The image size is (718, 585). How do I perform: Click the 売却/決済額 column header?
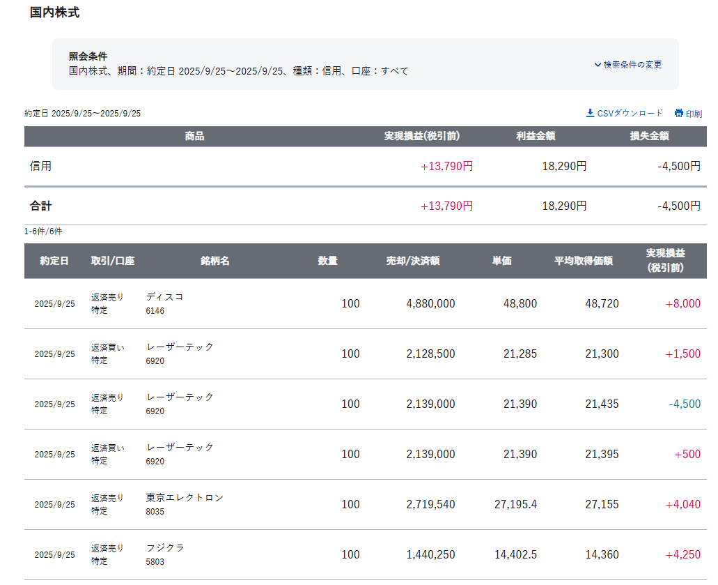[413, 261]
